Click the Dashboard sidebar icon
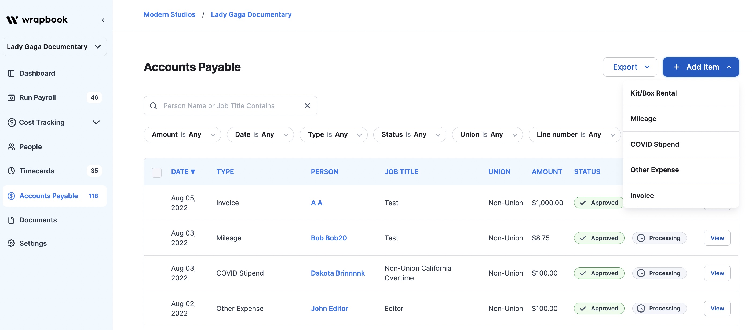 pos(11,73)
